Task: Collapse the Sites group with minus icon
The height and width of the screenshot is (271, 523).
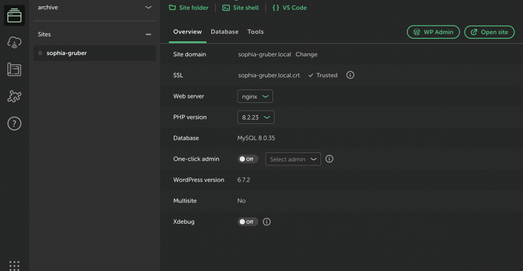Action: click(x=148, y=35)
